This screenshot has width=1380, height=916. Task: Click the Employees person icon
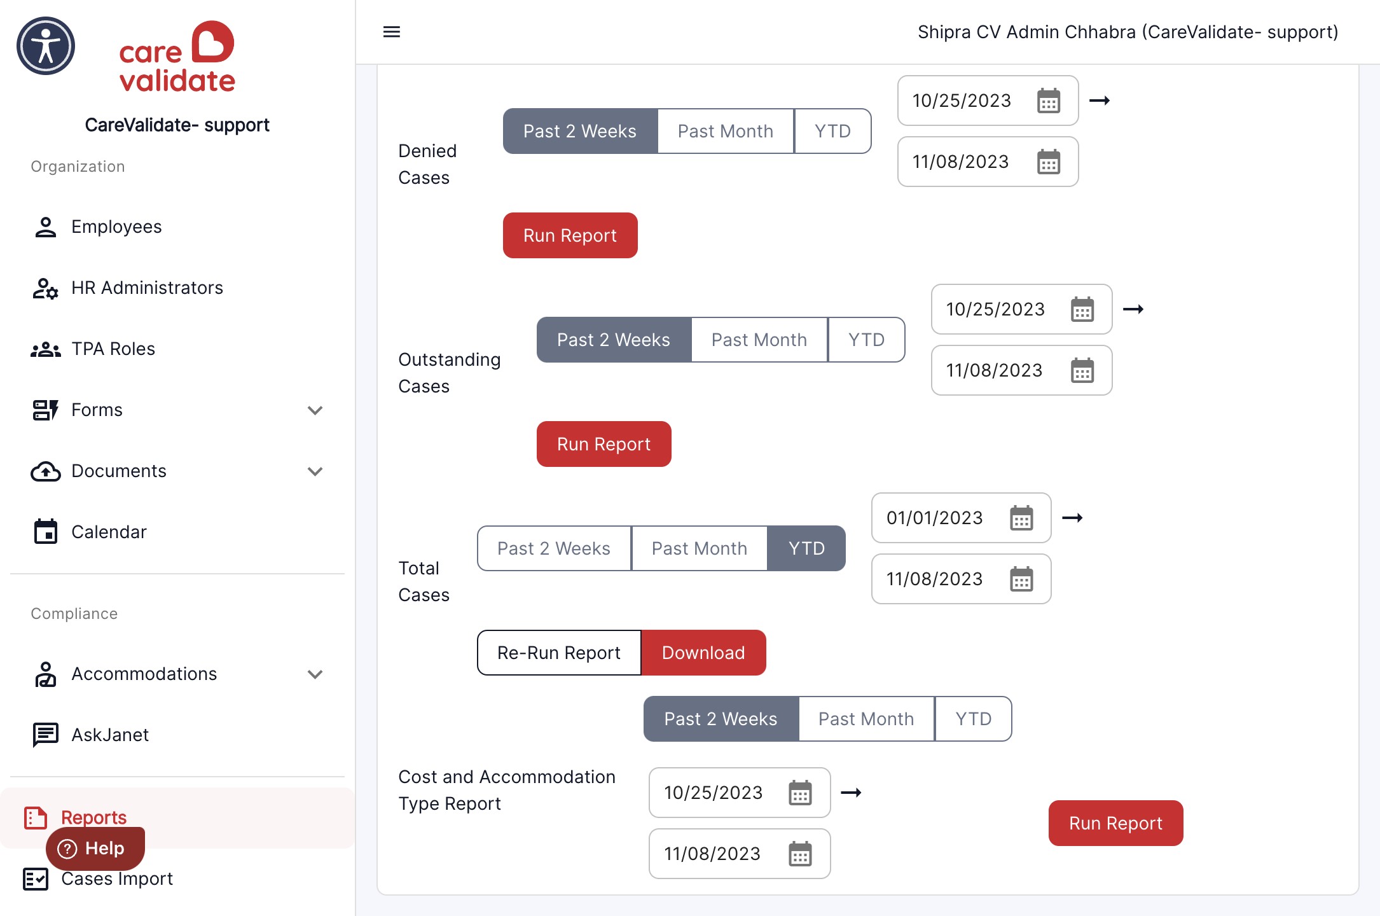pyautogui.click(x=46, y=227)
